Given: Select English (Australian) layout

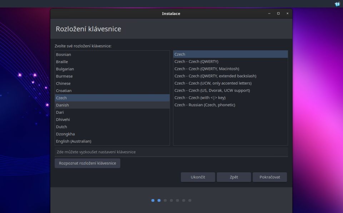Looking at the screenshot, I should [x=112, y=141].
